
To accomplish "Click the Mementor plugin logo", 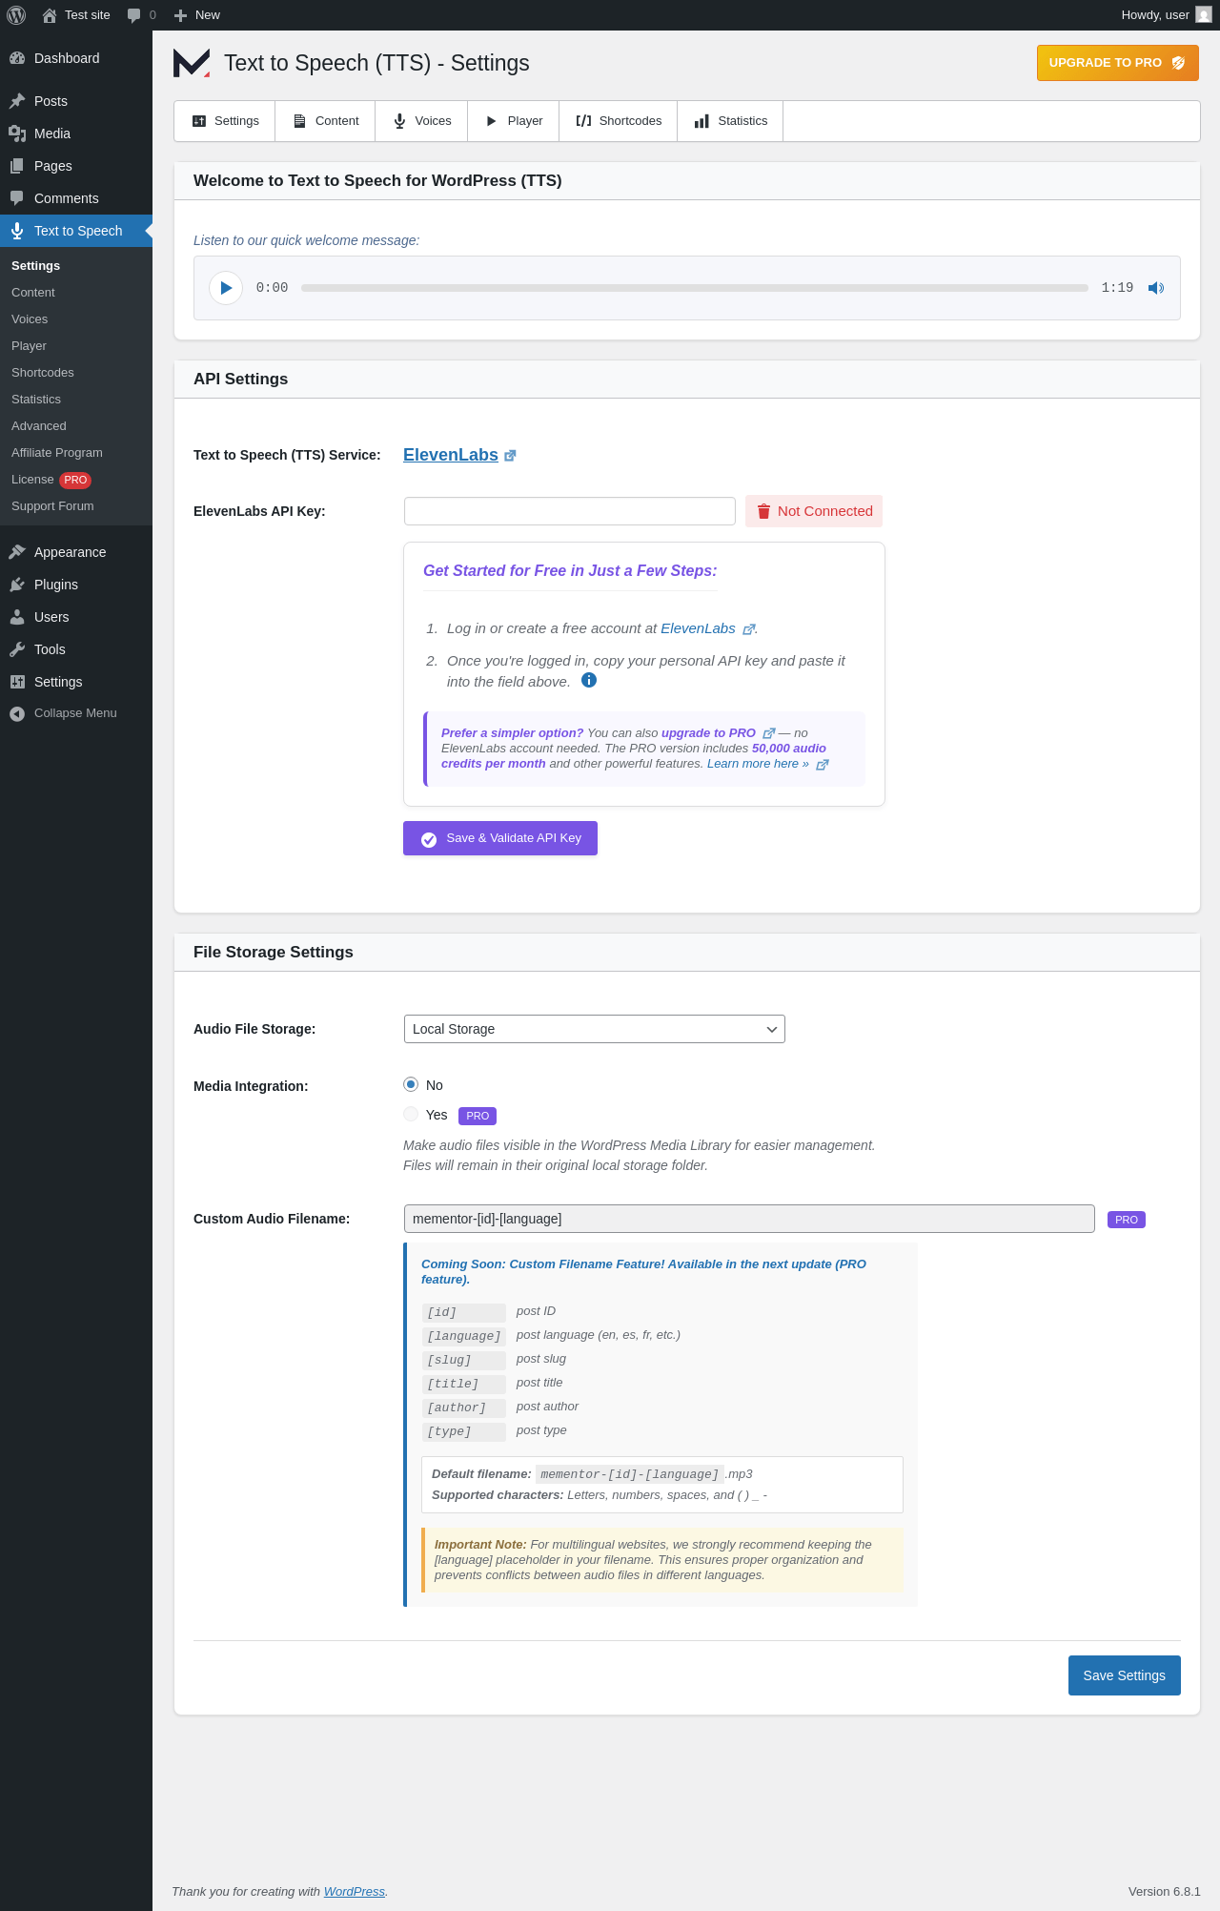I will [192, 63].
